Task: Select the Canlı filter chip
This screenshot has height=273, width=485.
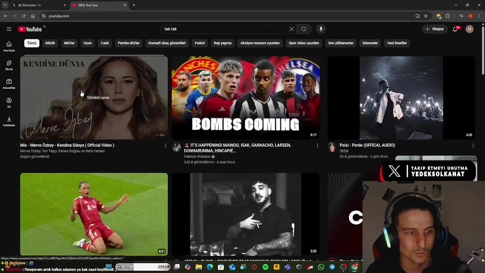Action: [105, 43]
